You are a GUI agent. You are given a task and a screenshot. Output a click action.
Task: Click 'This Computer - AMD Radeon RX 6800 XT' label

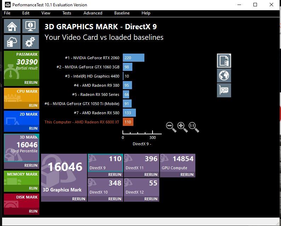[82, 122]
